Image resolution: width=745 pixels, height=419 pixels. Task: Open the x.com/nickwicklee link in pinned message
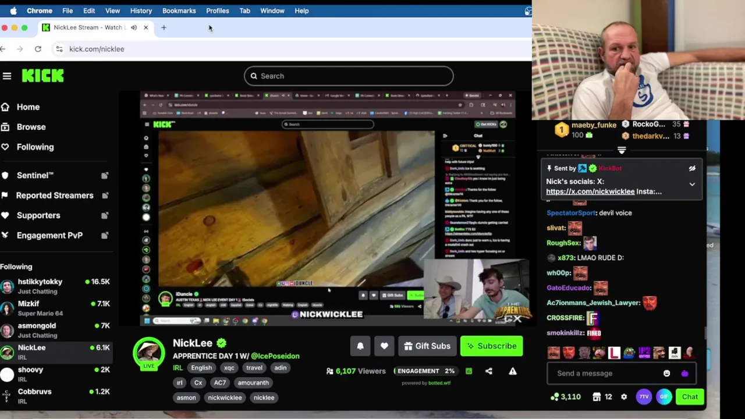590,191
